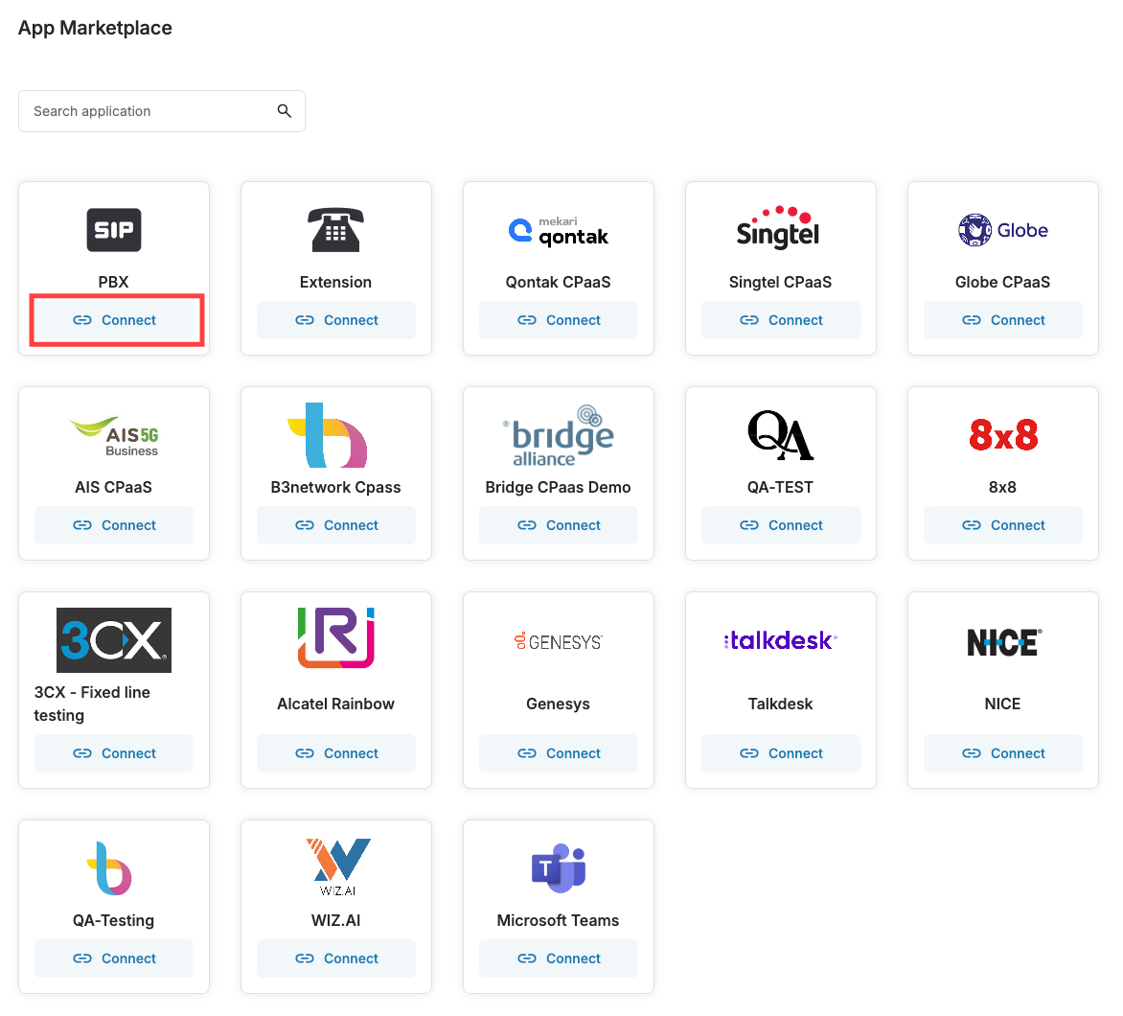Screen dimensions: 1123x1016
Task: Click the QA-Testing app name
Action: (x=114, y=920)
